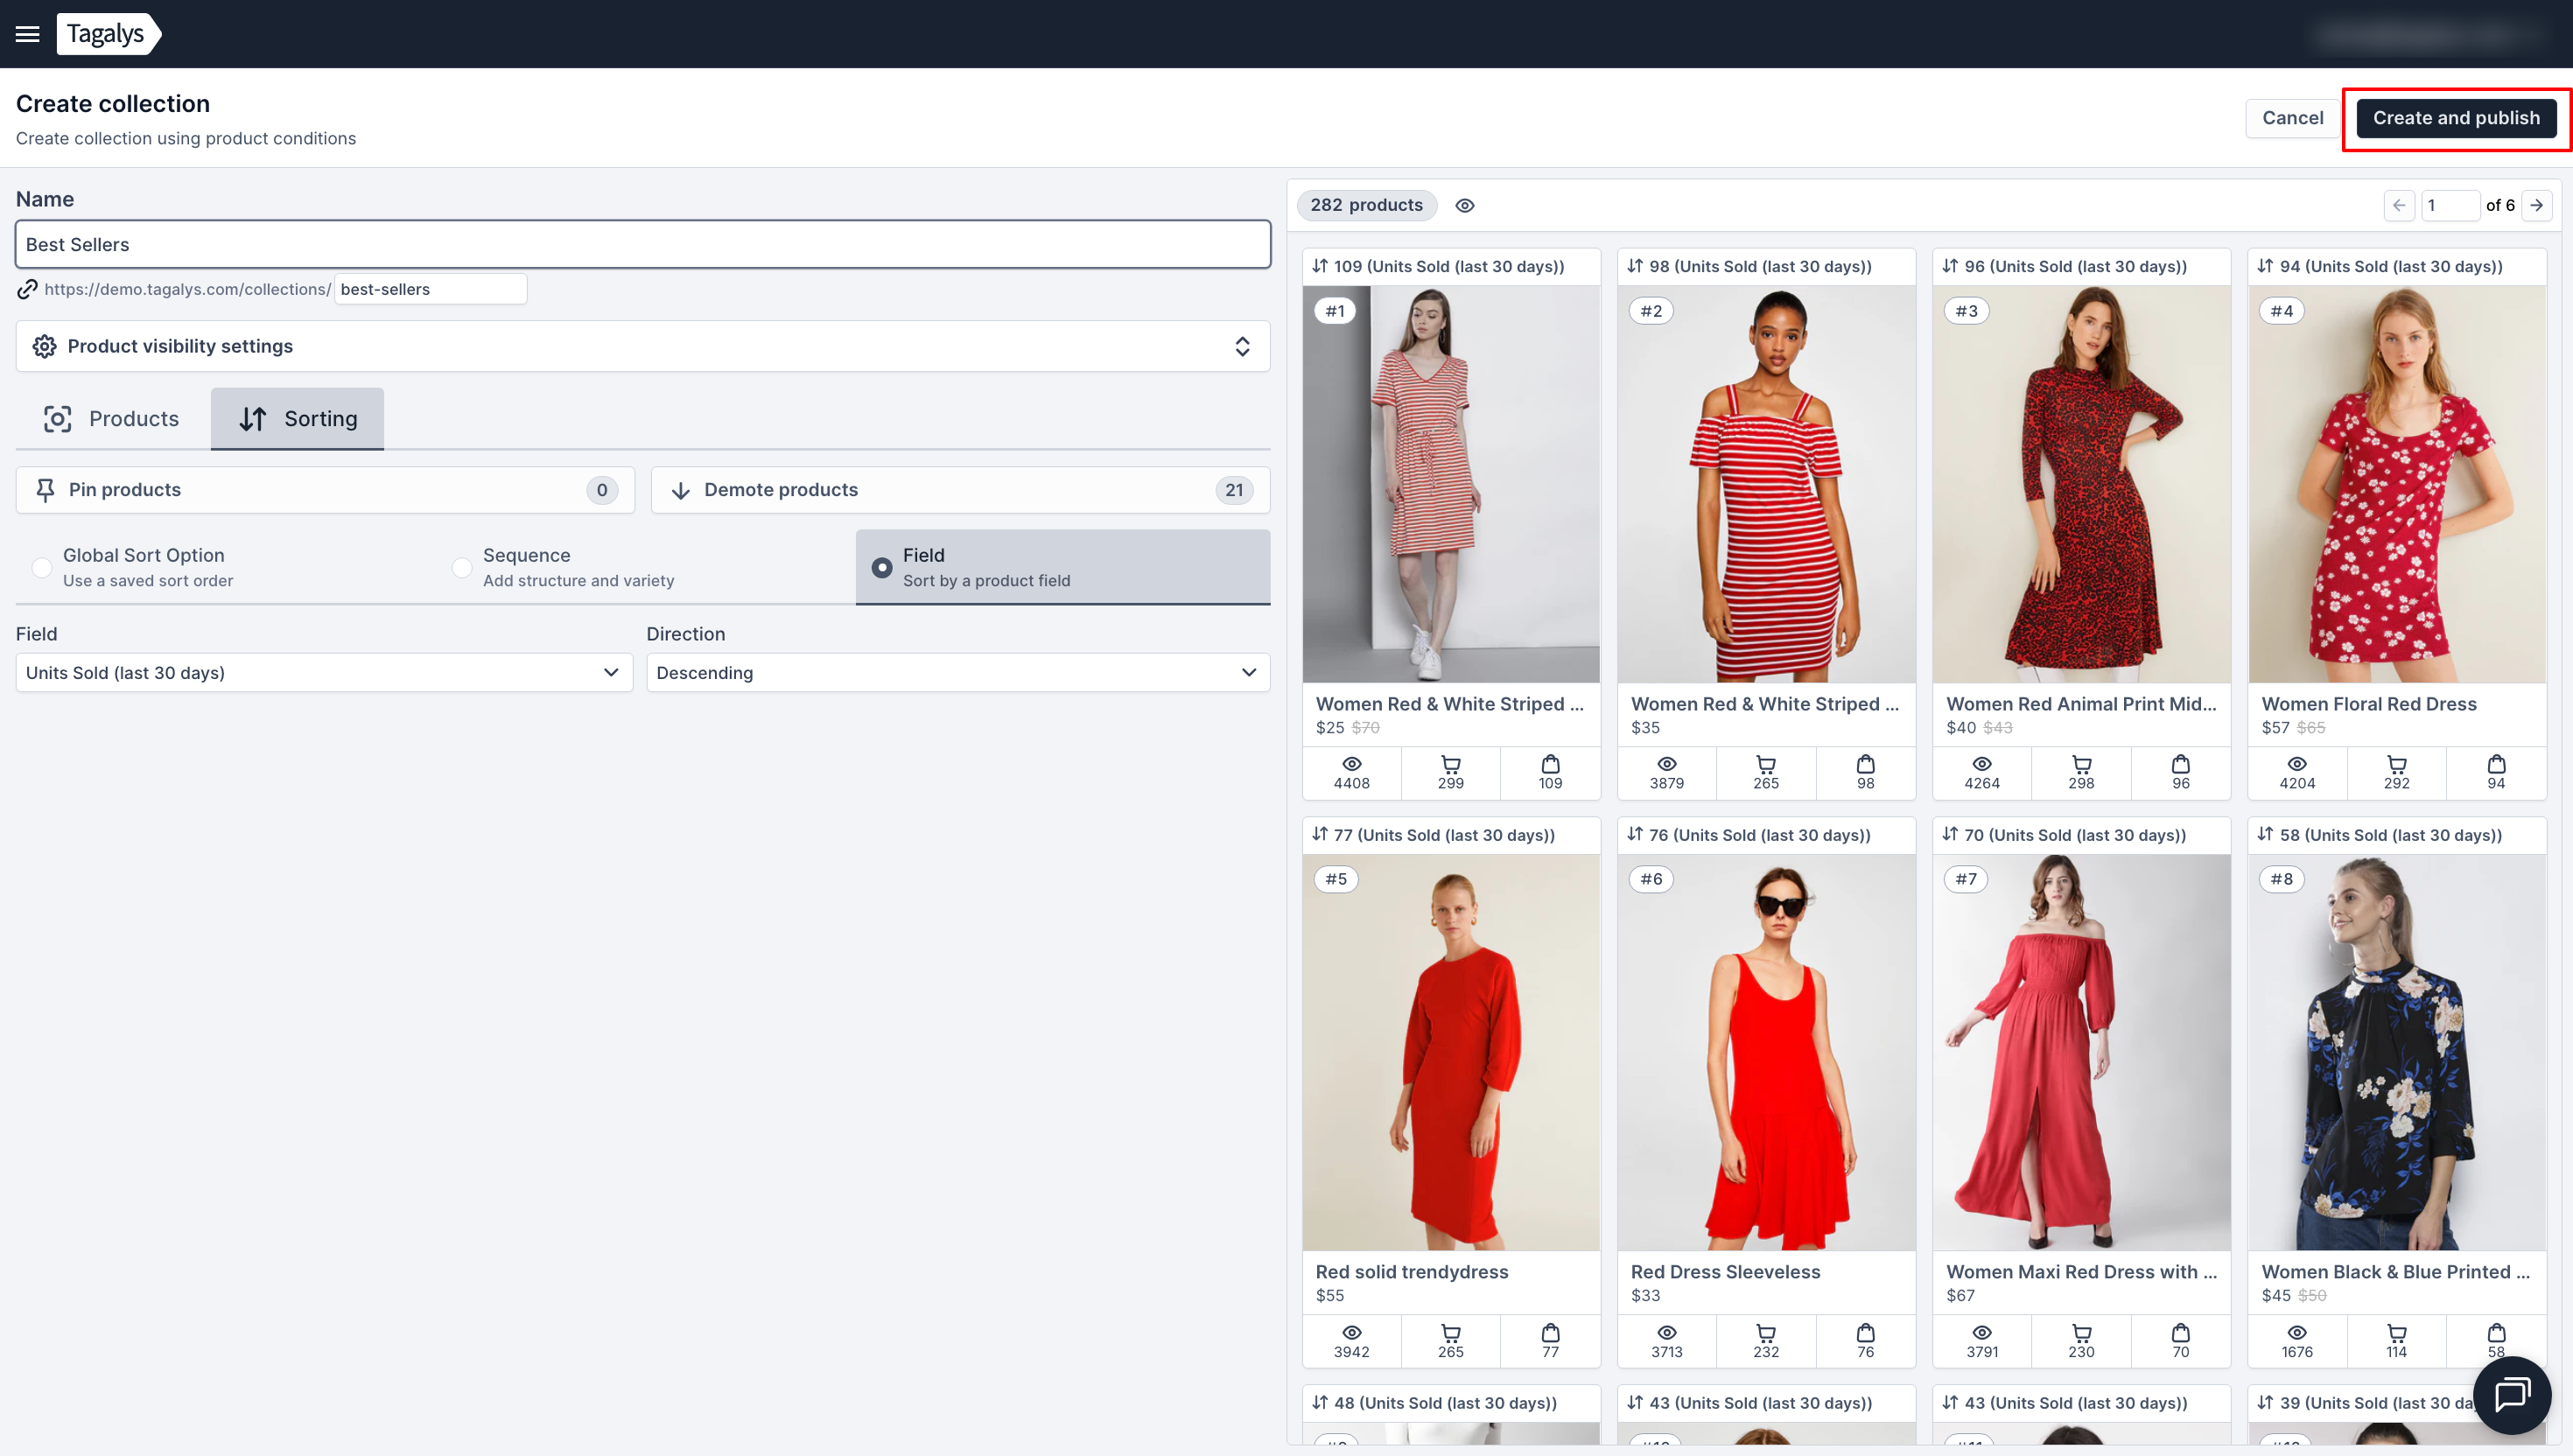Click cart icon under Women Floral Red Dress
This screenshot has width=2573, height=1456.
pos(2396,765)
